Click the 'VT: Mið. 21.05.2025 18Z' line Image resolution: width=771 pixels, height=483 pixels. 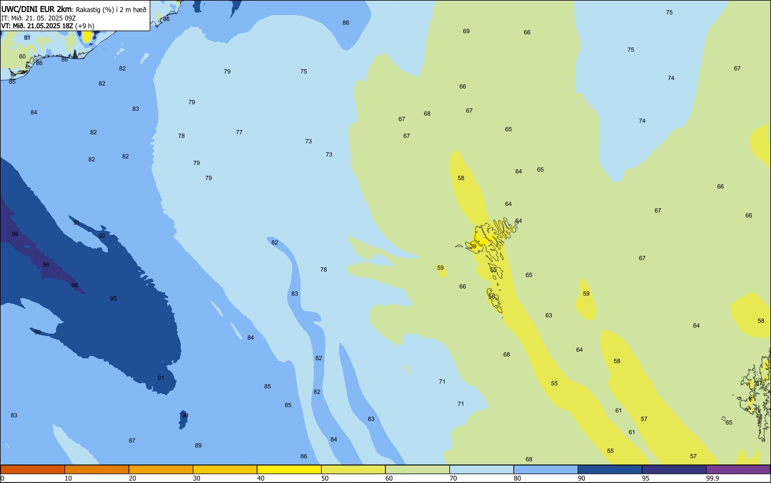[x=37, y=26]
